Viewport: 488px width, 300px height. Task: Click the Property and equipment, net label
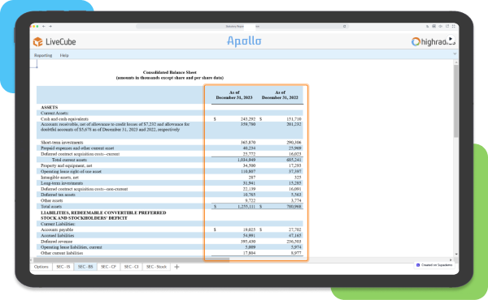click(x=67, y=165)
